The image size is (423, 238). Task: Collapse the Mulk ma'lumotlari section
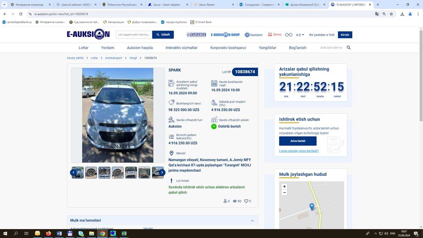(x=252, y=221)
